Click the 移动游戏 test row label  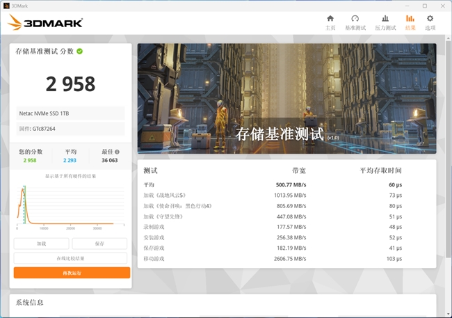(x=154, y=259)
